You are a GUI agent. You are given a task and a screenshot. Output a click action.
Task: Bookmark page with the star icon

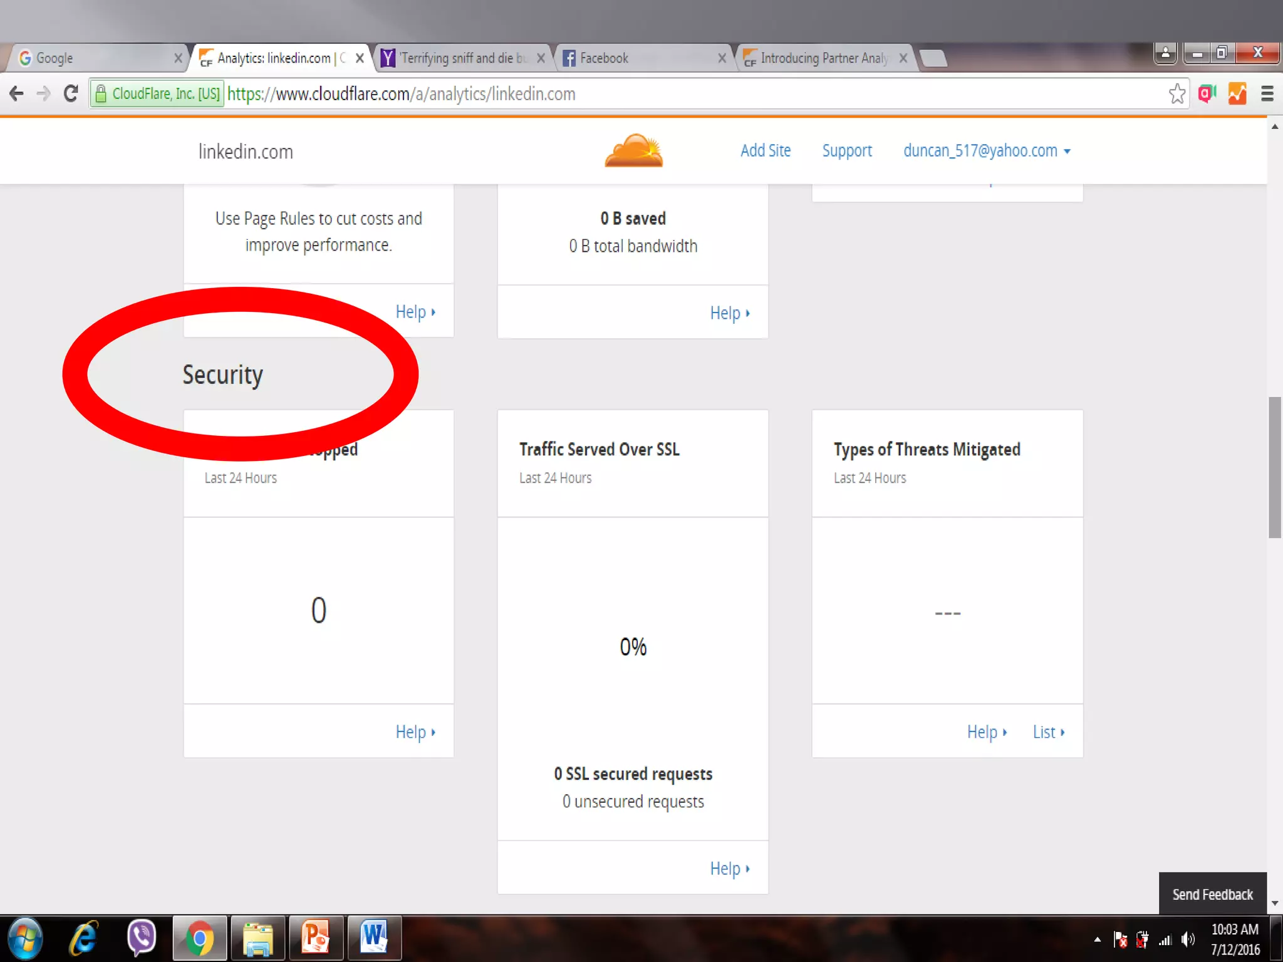1177,94
